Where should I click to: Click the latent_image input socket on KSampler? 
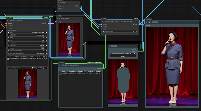7,30
